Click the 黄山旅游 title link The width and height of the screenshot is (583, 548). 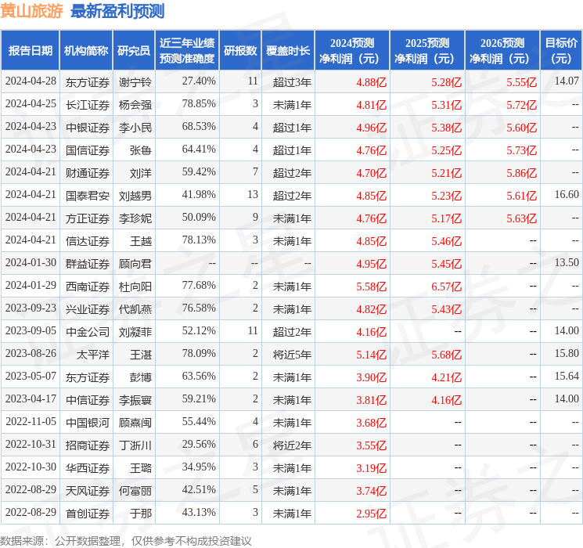coord(32,11)
